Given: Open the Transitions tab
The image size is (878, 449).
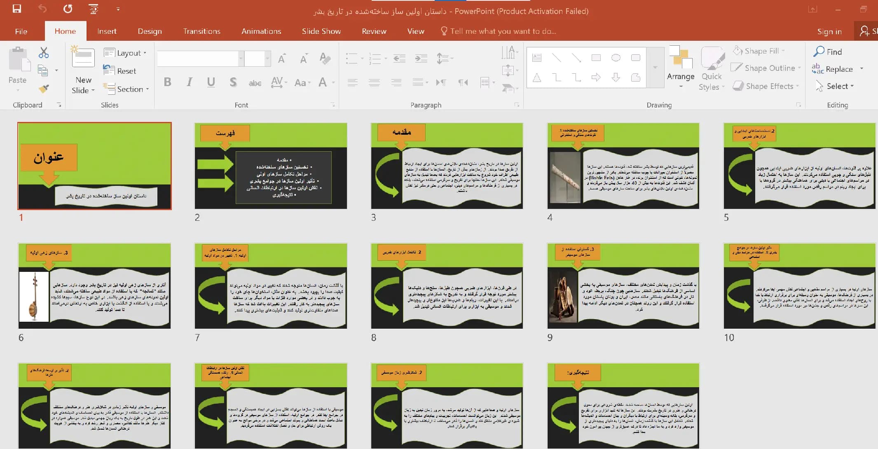Looking at the screenshot, I should coord(202,31).
